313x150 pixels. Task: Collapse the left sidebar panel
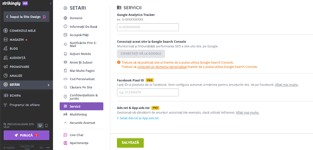coord(51,3)
